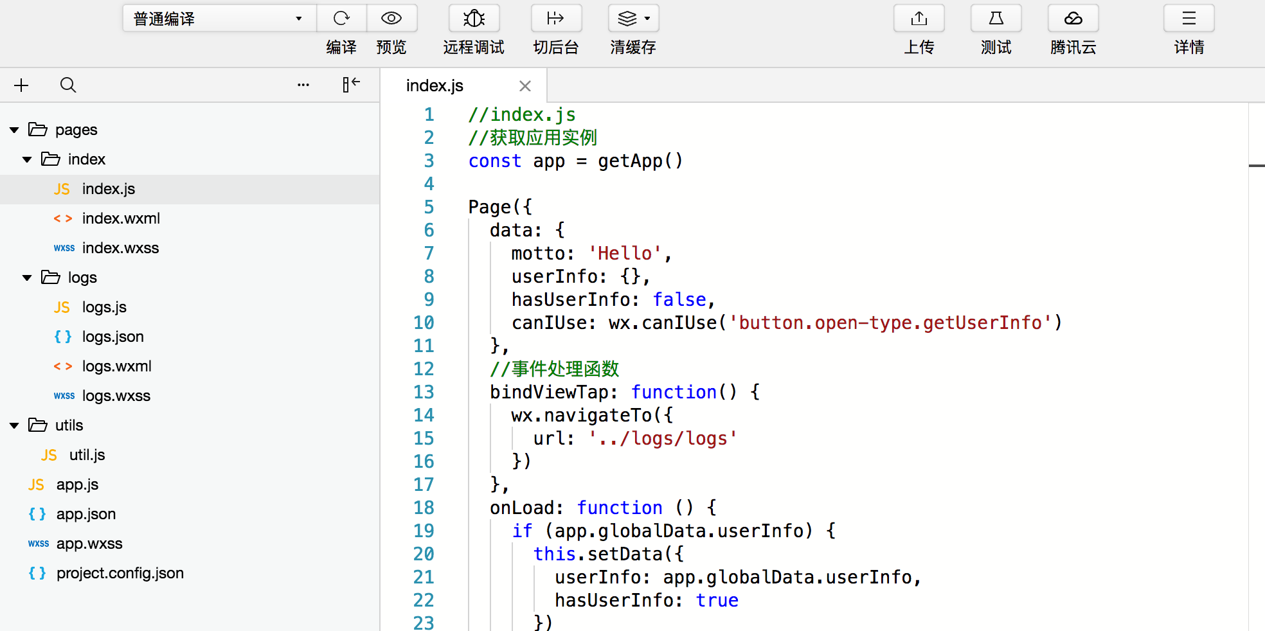Click 'onLoad' on line 18
Viewport: 1265px width, 631px height.
(x=521, y=508)
